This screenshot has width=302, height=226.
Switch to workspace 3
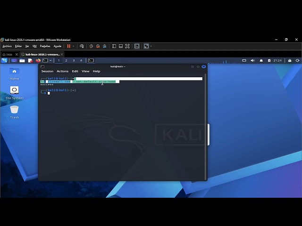[x=74, y=61]
